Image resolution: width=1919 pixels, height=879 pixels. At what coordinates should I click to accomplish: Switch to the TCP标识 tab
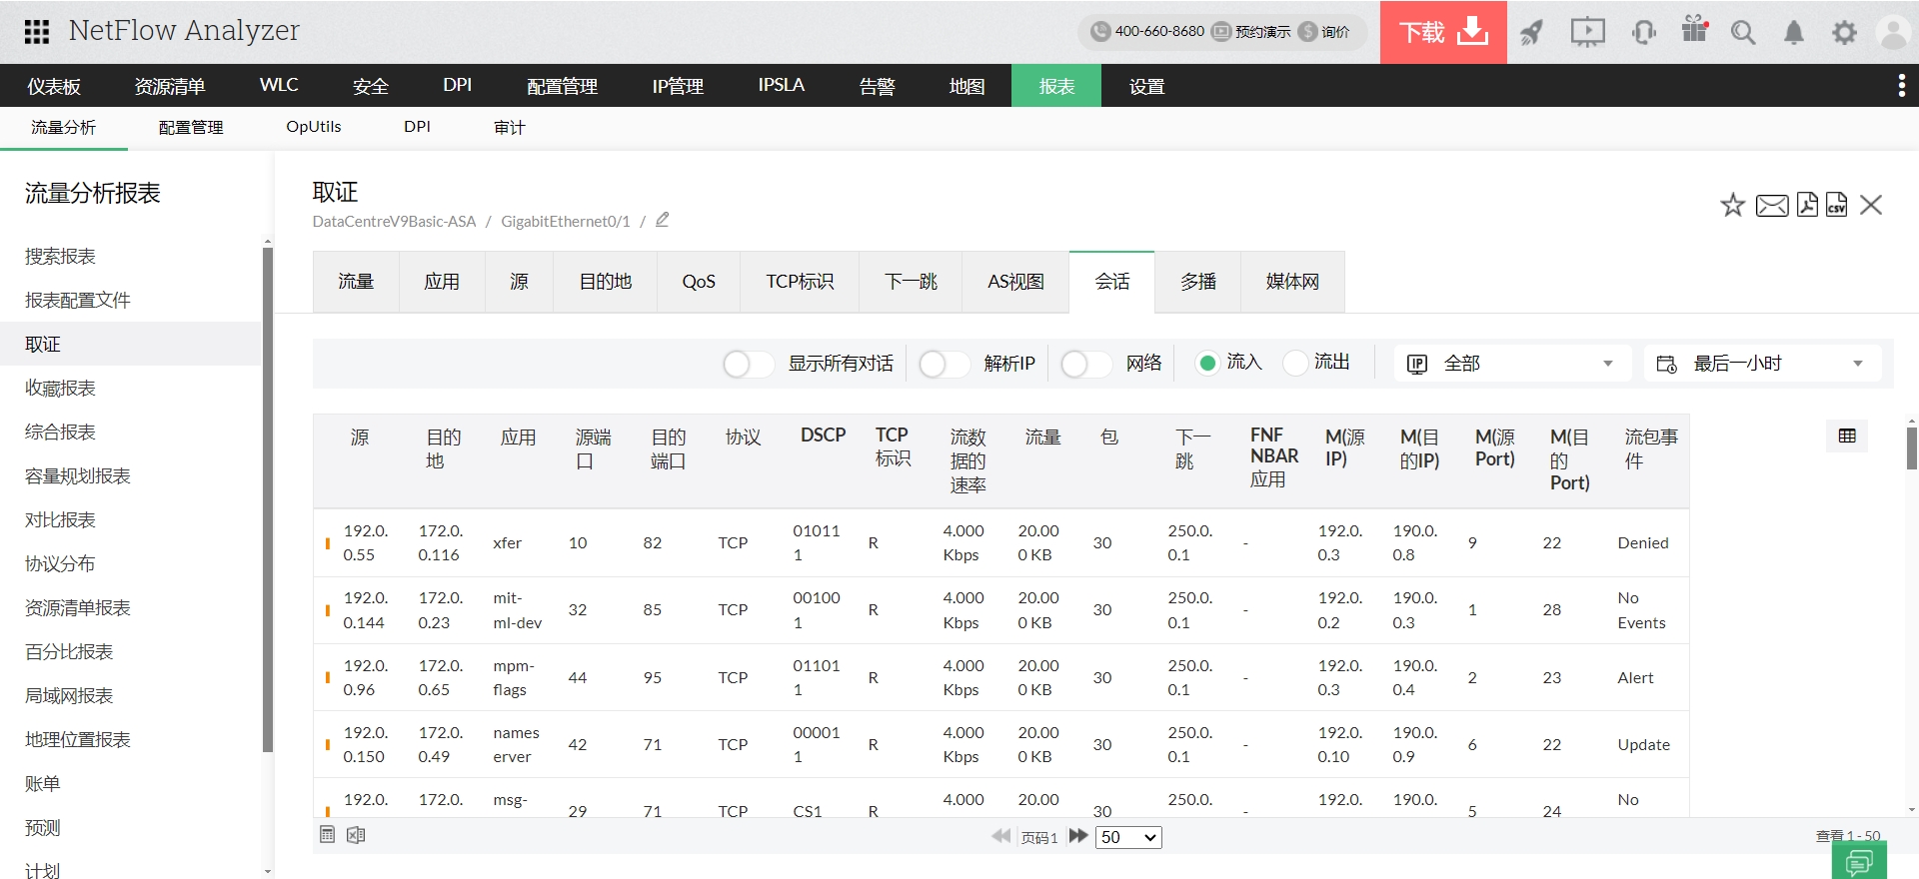click(800, 282)
